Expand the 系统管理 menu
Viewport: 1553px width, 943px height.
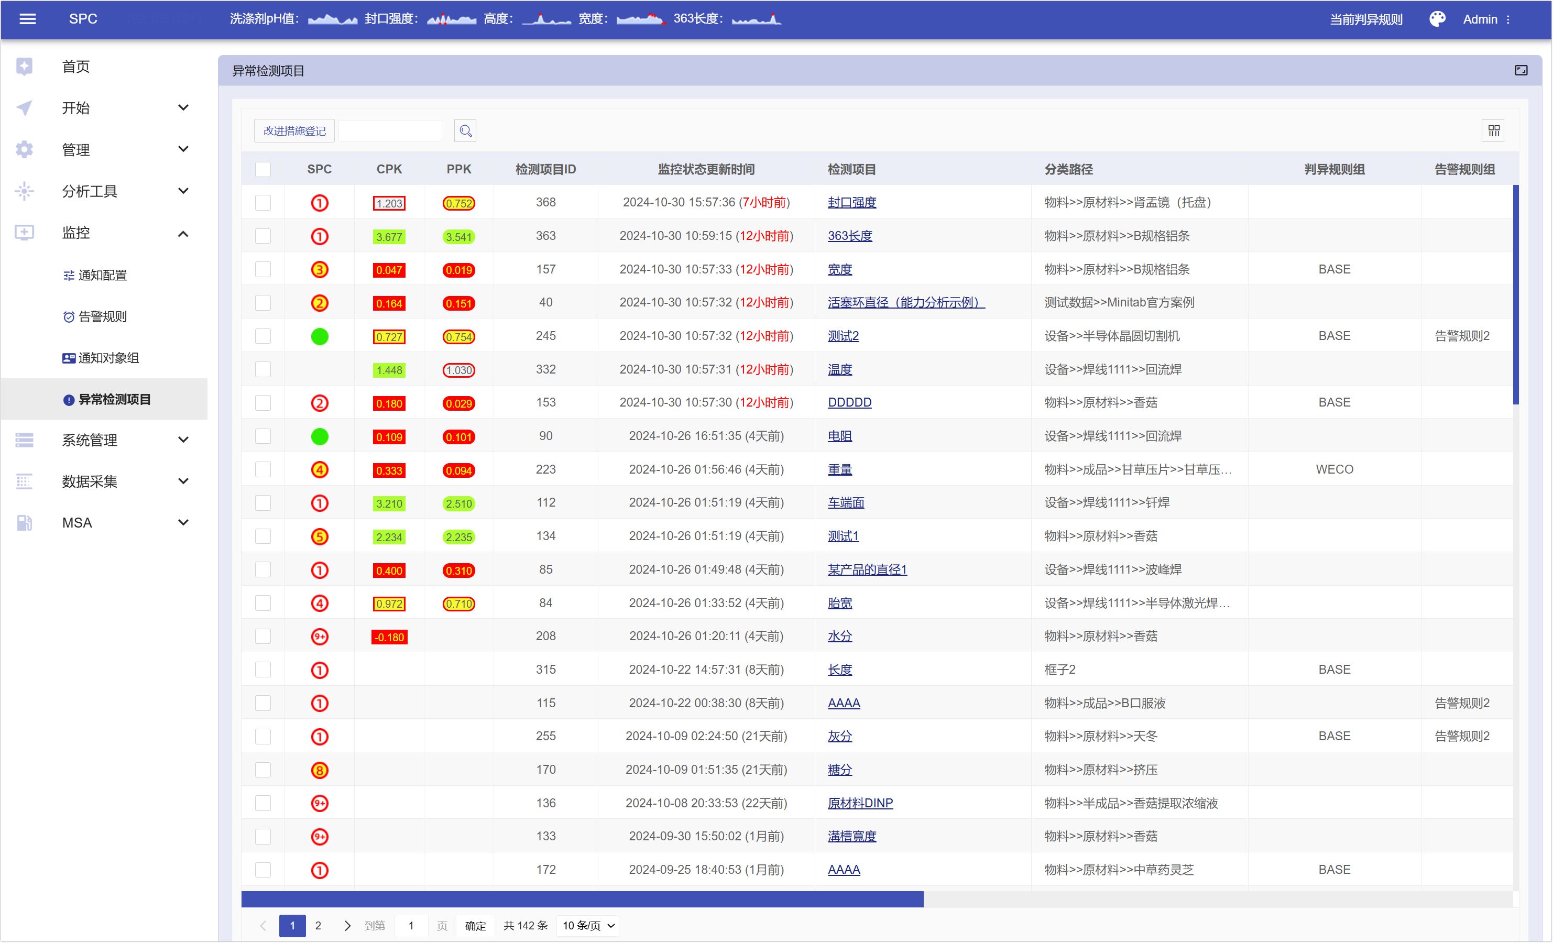coord(105,440)
